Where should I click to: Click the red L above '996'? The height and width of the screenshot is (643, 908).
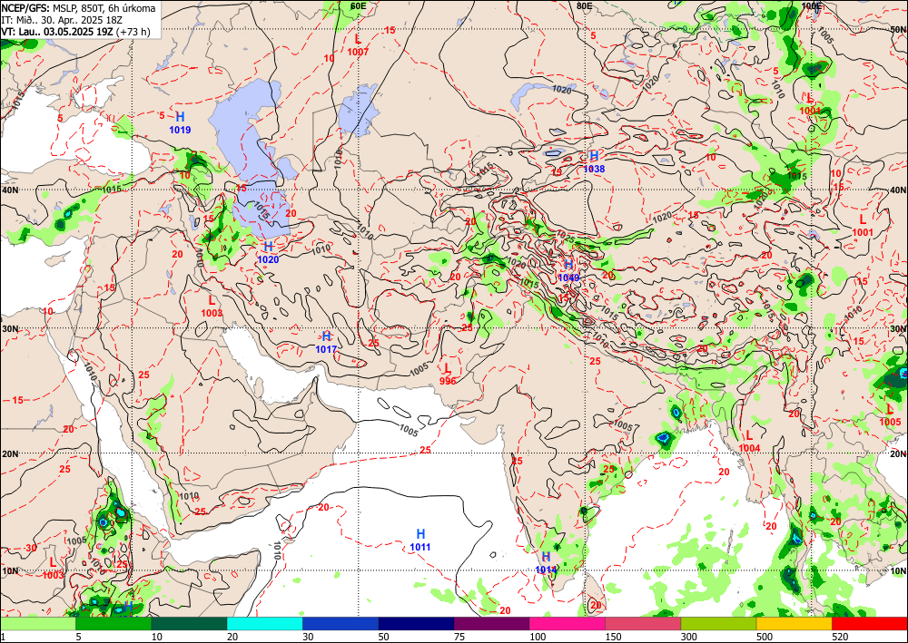click(447, 368)
